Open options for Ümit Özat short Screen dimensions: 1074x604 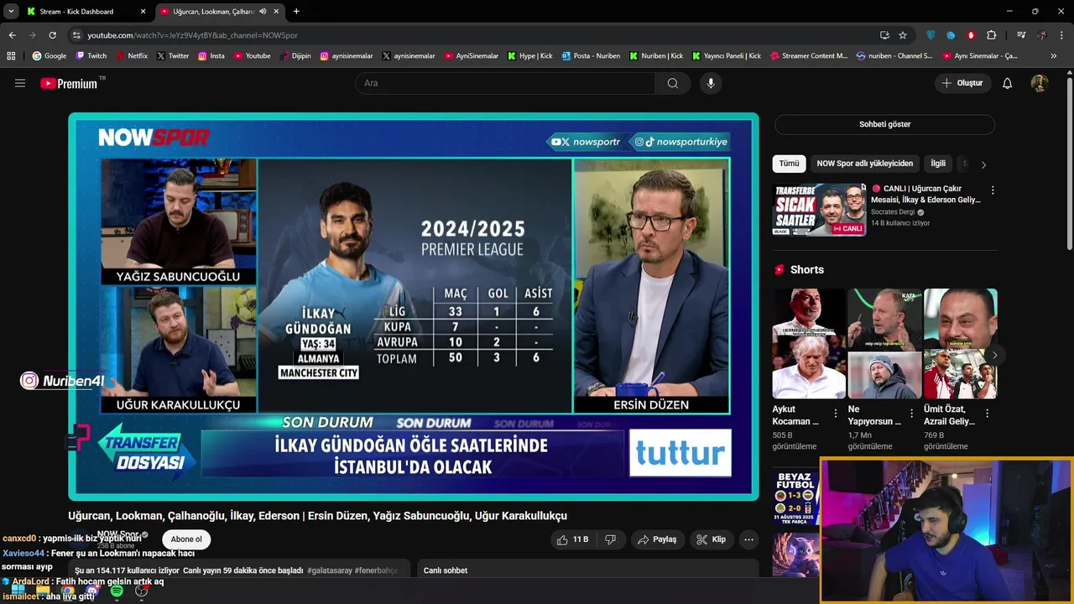click(x=988, y=414)
